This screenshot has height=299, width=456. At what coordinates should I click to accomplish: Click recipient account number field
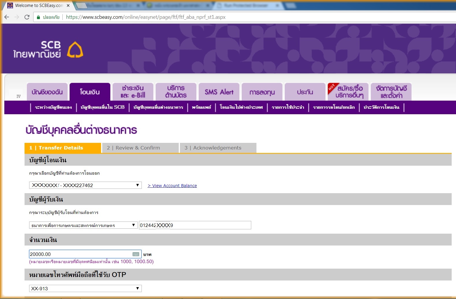click(x=195, y=225)
